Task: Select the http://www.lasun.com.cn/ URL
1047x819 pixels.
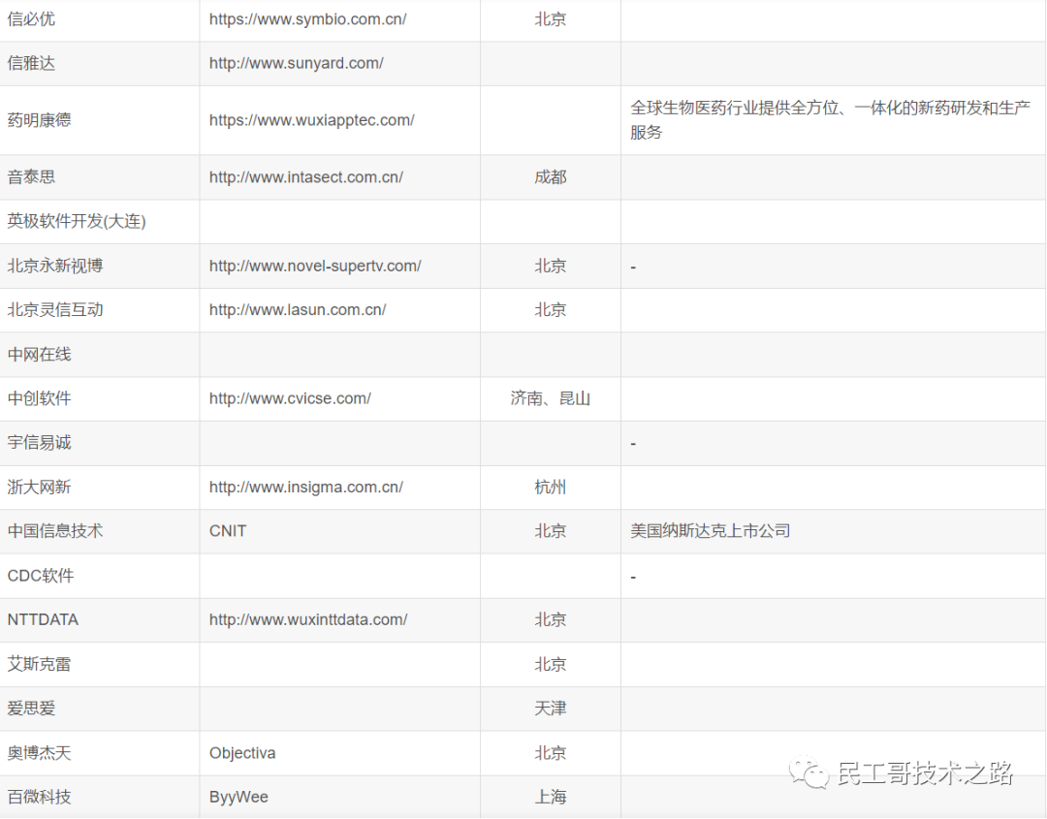Action: 298,310
